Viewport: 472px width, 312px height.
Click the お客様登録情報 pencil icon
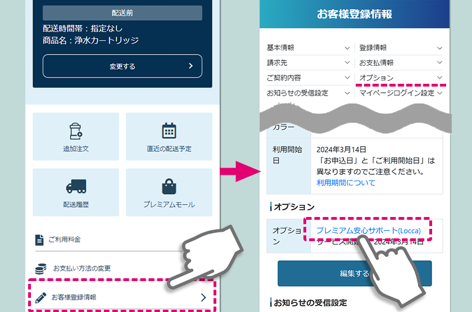[40, 297]
